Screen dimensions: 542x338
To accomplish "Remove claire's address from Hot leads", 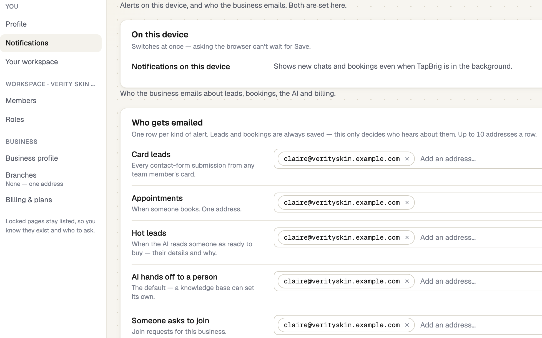I will (x=407, y=237).
